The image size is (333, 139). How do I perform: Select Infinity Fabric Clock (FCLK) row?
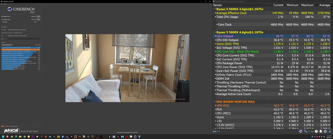pyautogui.click(x=272, y=75)
